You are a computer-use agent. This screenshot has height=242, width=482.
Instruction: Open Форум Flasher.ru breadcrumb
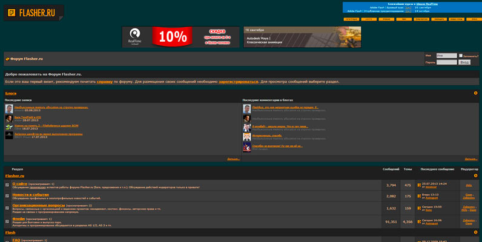[27, 59]
